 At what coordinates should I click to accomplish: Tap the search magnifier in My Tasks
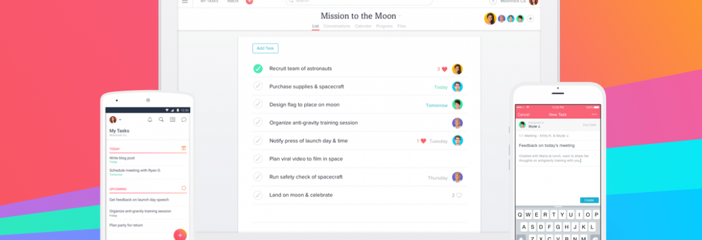click(x=161, y=119)
